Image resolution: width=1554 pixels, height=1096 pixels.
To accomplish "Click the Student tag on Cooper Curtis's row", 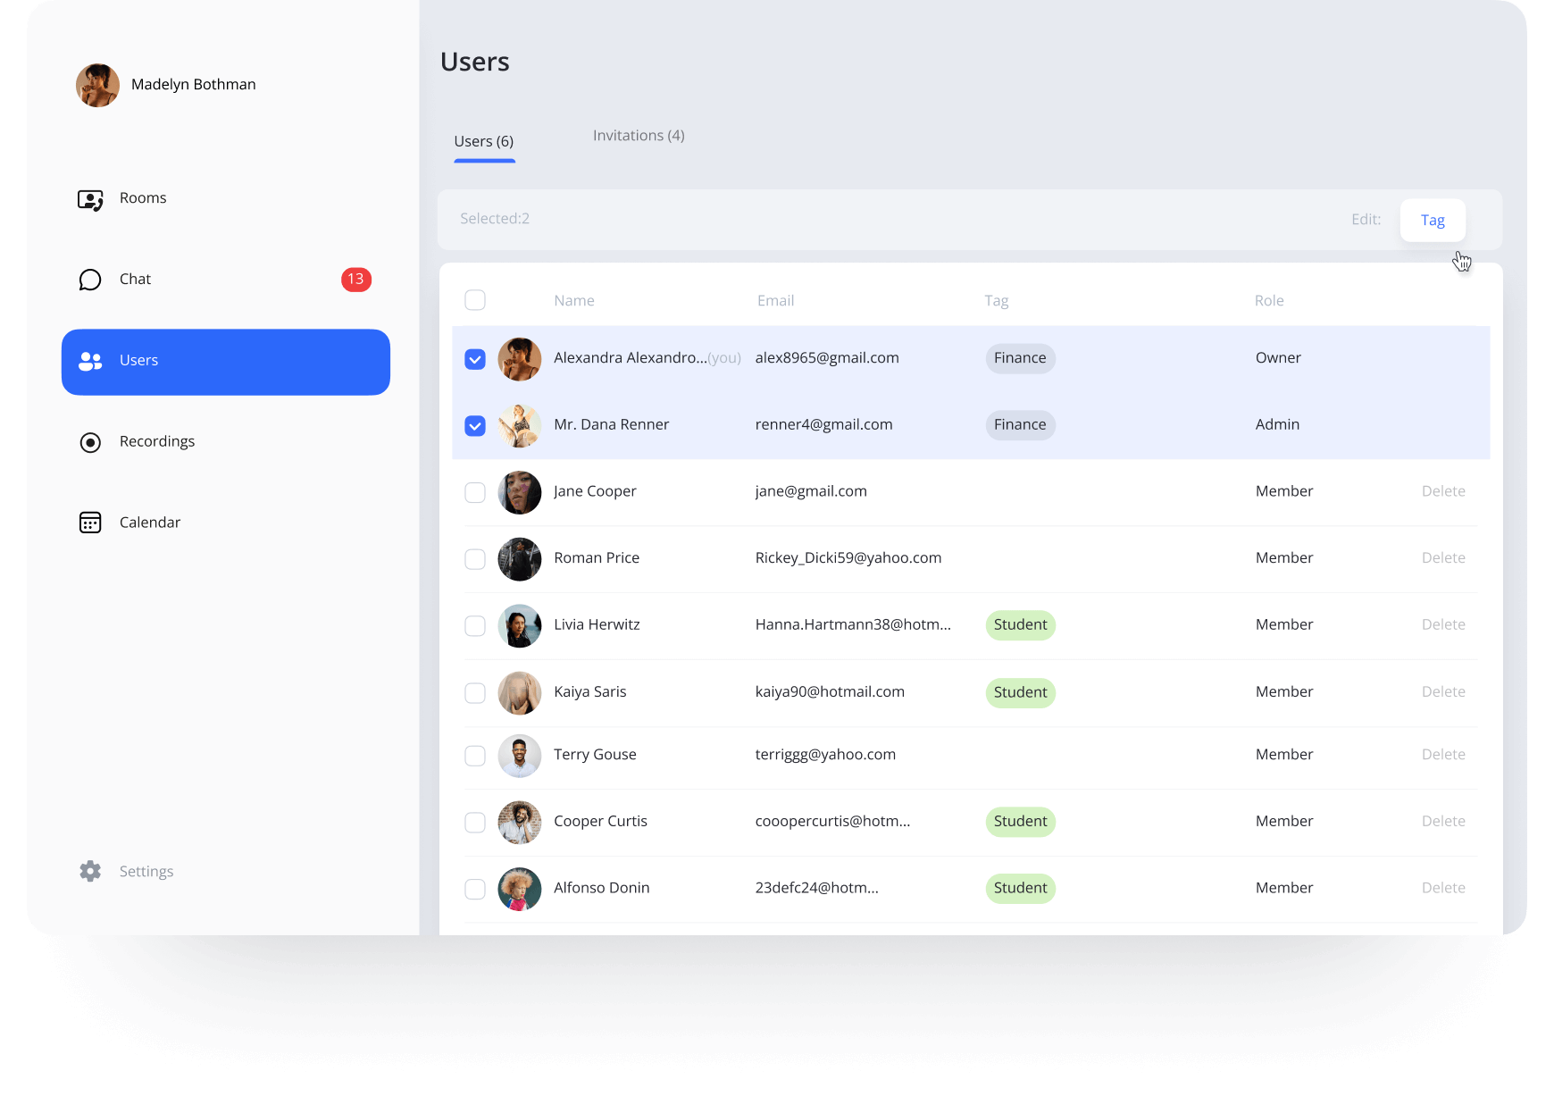I will click(1020, 822).
